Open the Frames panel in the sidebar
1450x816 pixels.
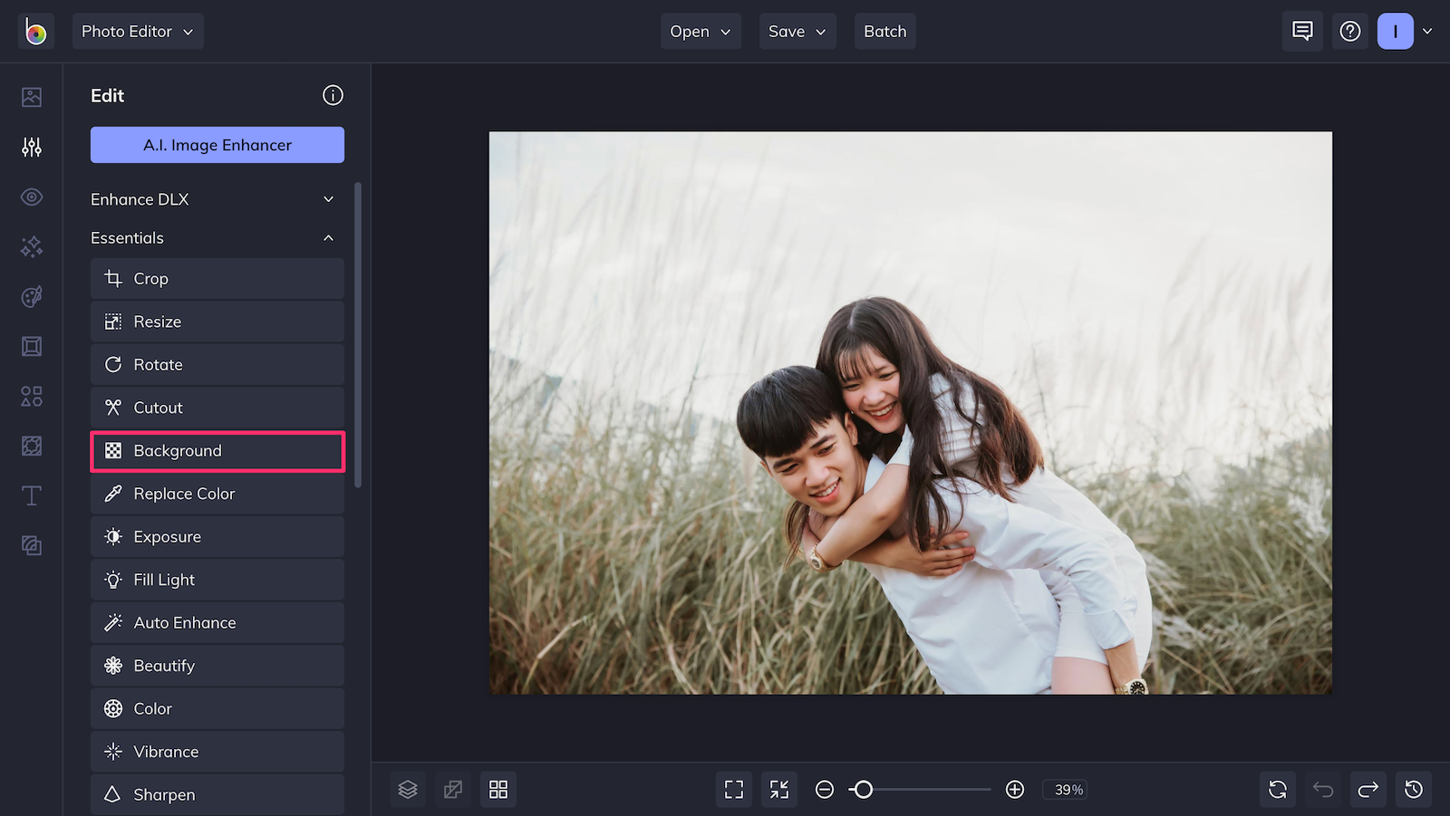31,346
